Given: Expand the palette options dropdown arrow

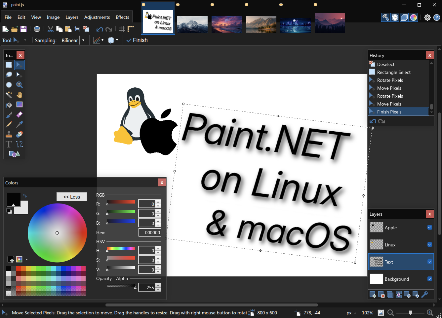Looking at the screenshot, I should pyautogui.click(x=27, y=259).
